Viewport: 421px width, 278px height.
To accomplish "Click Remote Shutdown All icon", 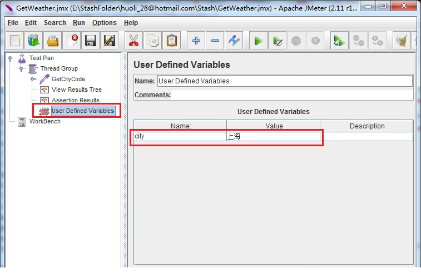I will point(377,41).
